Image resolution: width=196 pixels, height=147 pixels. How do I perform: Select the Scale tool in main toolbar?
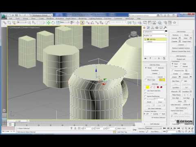(58, 22)
